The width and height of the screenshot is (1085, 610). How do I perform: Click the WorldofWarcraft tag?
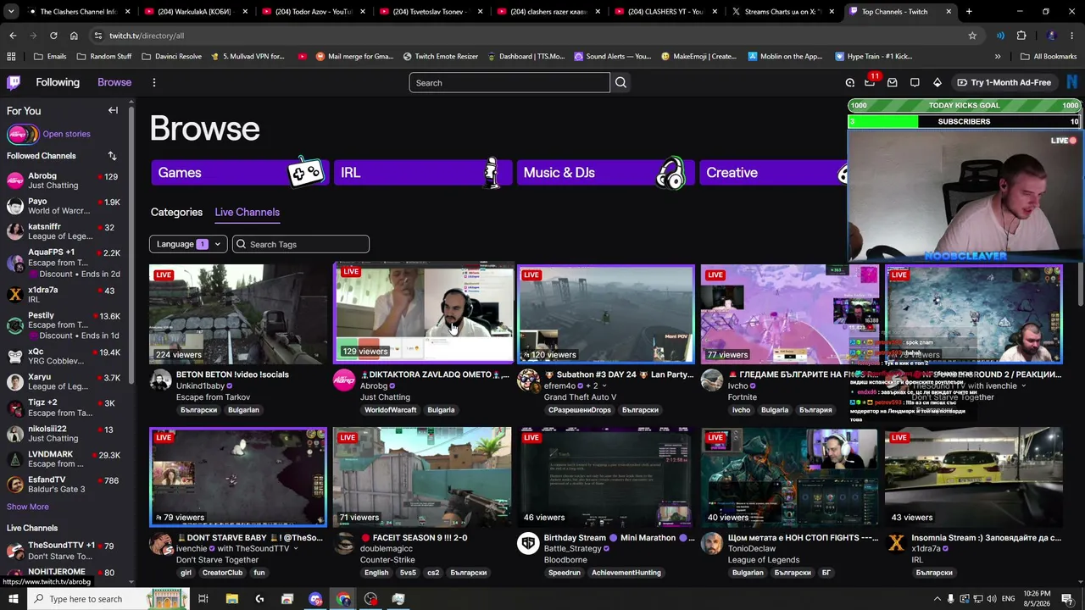coord(390,410)
